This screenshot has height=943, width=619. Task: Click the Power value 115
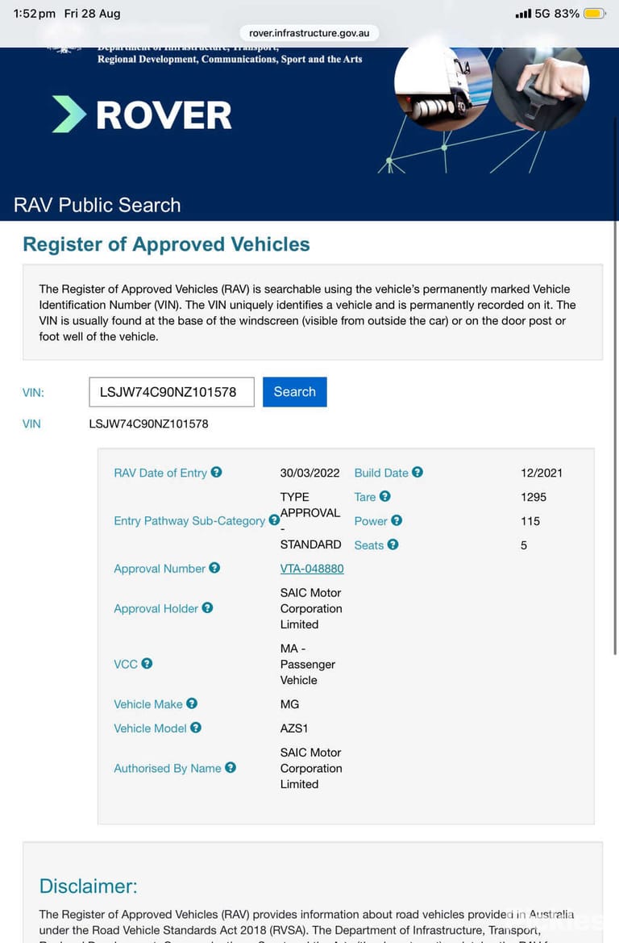point(530,521)
